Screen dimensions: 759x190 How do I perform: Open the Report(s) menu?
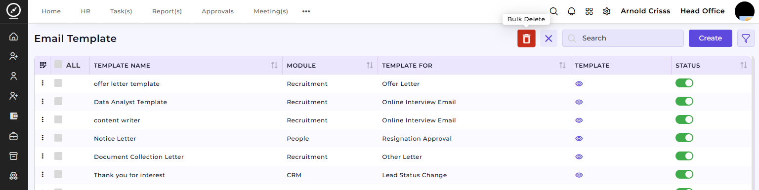tap(167, 11)
